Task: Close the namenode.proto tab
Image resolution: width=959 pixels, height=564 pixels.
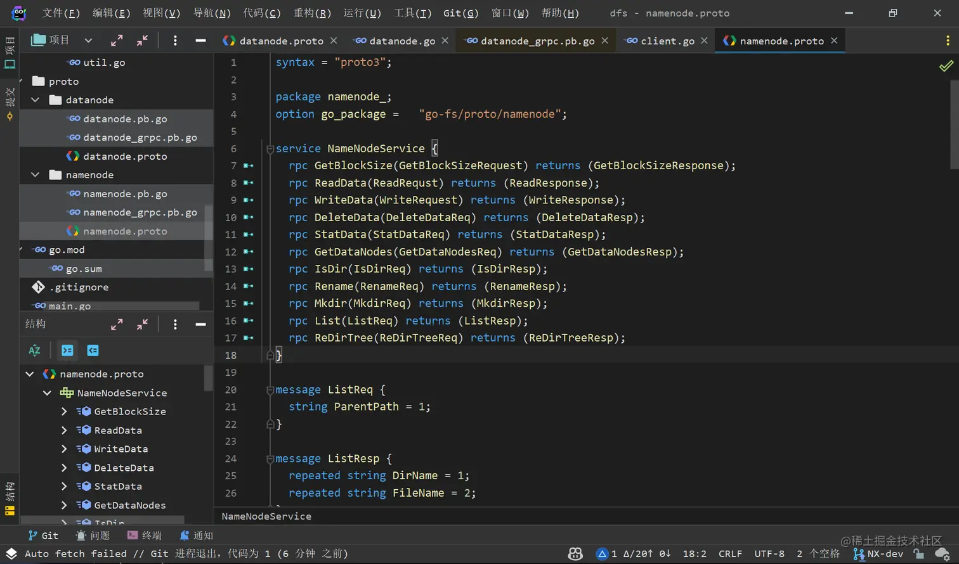Action: [834, 41]
